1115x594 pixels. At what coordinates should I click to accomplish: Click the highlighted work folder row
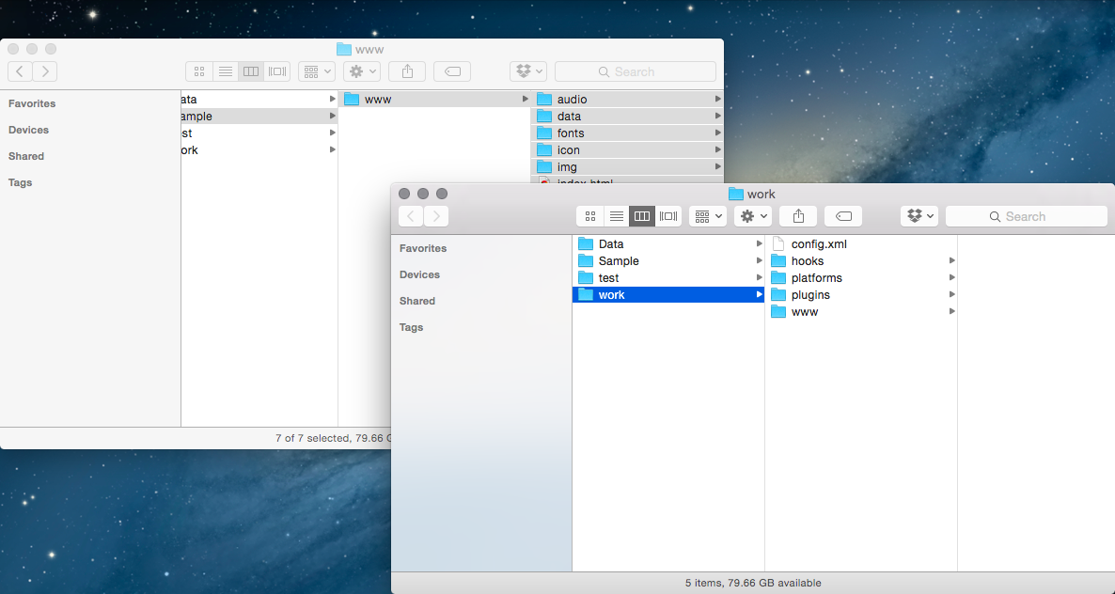tap(668, 295)
